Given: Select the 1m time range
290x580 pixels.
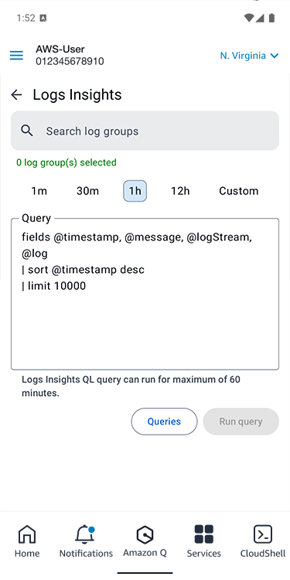Looking at the screenshot, I should (39, 191).
